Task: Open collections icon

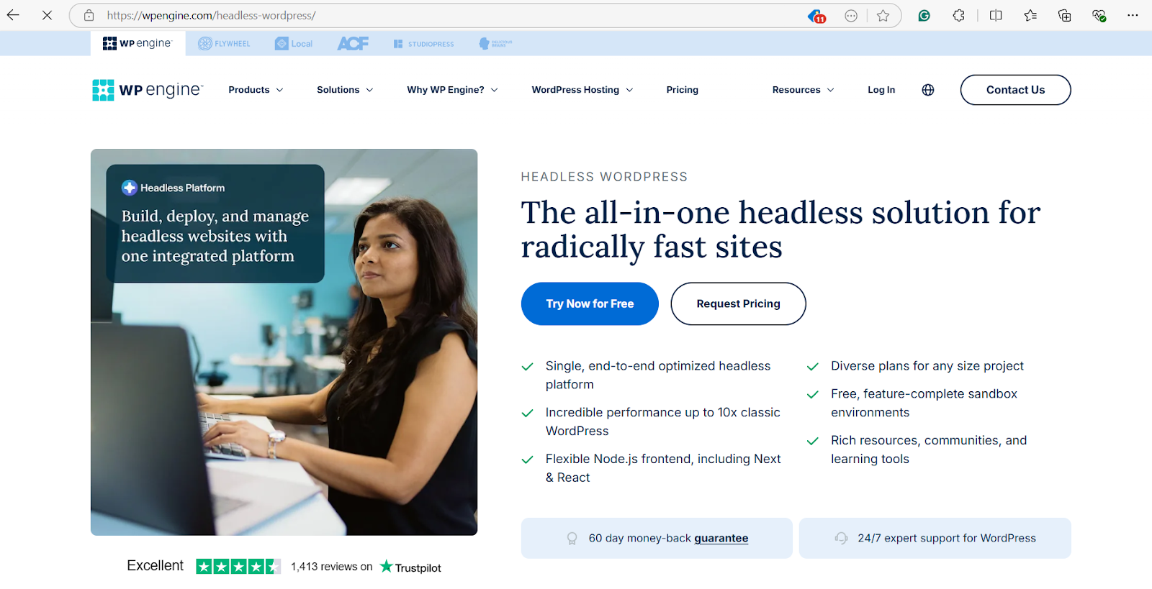Action: click(1064, 15)
